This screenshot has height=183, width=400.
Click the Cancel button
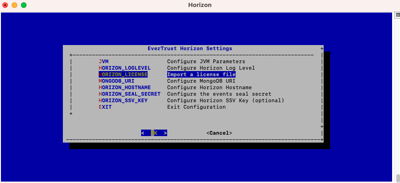click(x=219, y=133)
